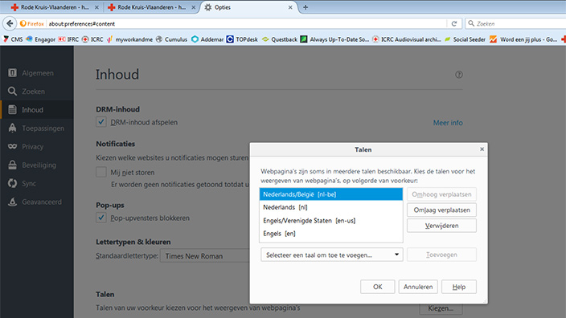566x318 pixels.
Task: Go to Sync settings section
Action: (37, 184)
